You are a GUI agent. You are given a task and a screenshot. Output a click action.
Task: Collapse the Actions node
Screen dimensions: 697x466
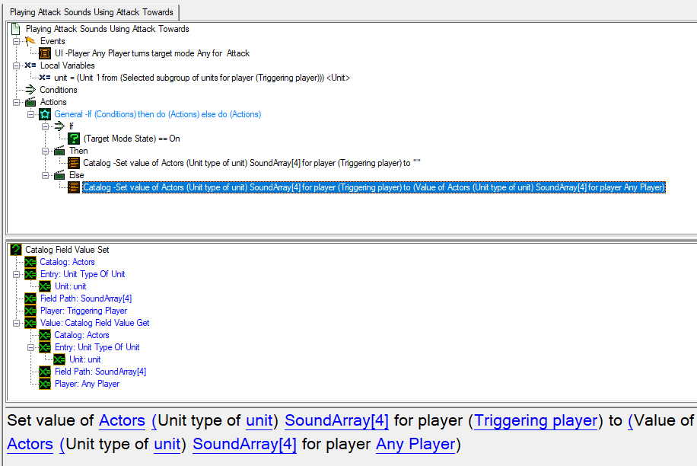click(x=17, y=102)
